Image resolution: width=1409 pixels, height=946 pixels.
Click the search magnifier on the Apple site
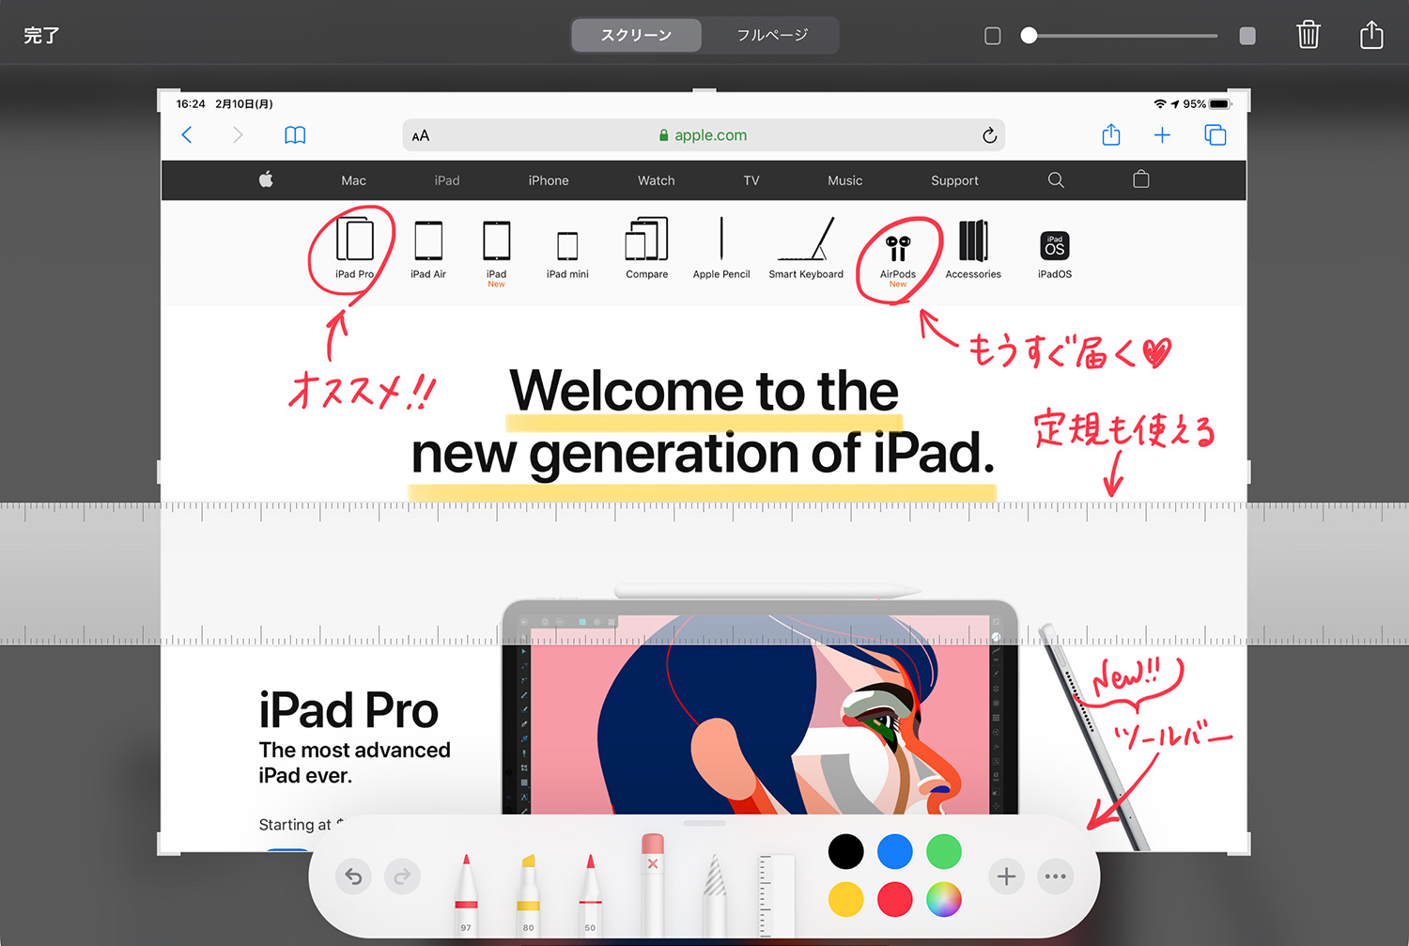pyautogui.click(x=1056, y=179)
